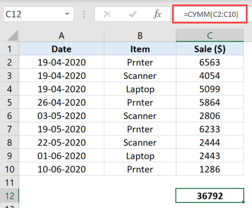Viewport: 252px width, 208px height.
Task: Click the Cancel (X) formula bar icon
Action: (107, 14)
